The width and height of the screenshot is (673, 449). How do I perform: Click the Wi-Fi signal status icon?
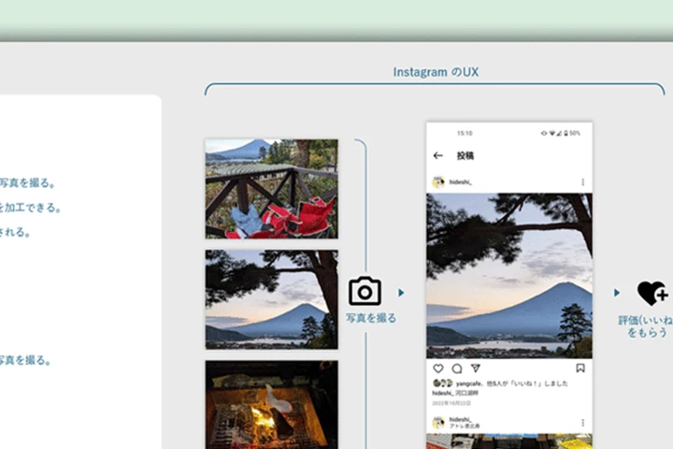click(552, 133)
